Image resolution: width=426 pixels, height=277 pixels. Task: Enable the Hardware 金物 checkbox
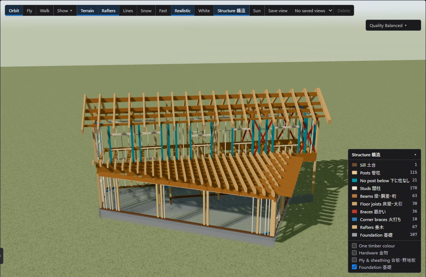pyautogui.click(x=354, y=253)
